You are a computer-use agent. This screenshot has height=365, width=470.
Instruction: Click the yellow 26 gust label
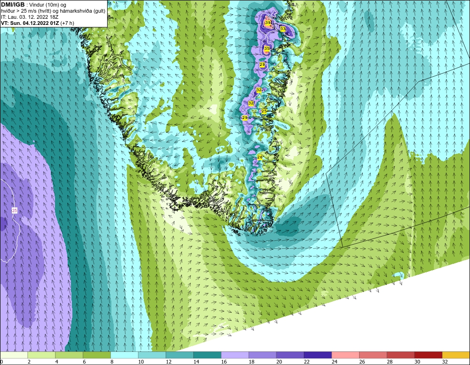point(260,157)
